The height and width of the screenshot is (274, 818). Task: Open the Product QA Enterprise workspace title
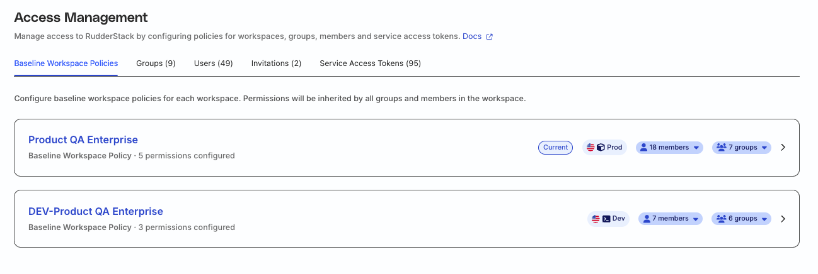(x=83, y=140)
